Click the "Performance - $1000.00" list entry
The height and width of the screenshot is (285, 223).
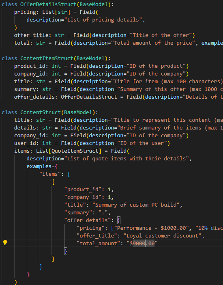point(152,228)
